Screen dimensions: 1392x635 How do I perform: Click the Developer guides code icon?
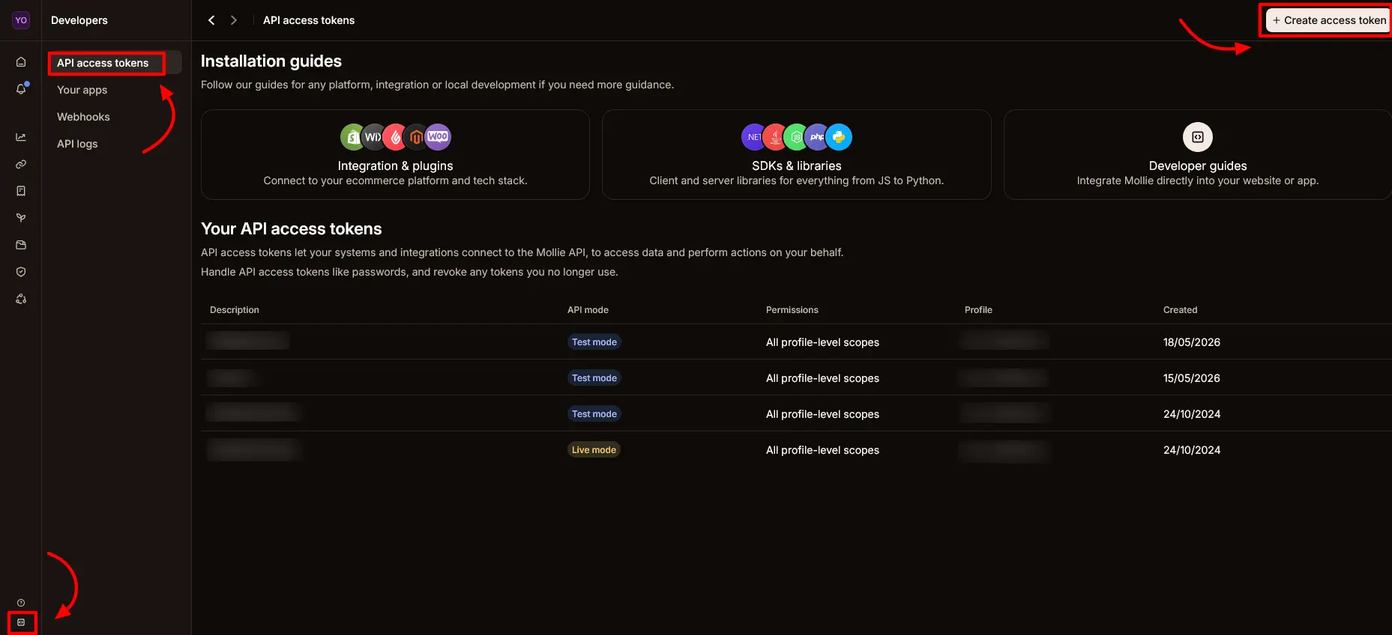click(x=1198, y=137)
